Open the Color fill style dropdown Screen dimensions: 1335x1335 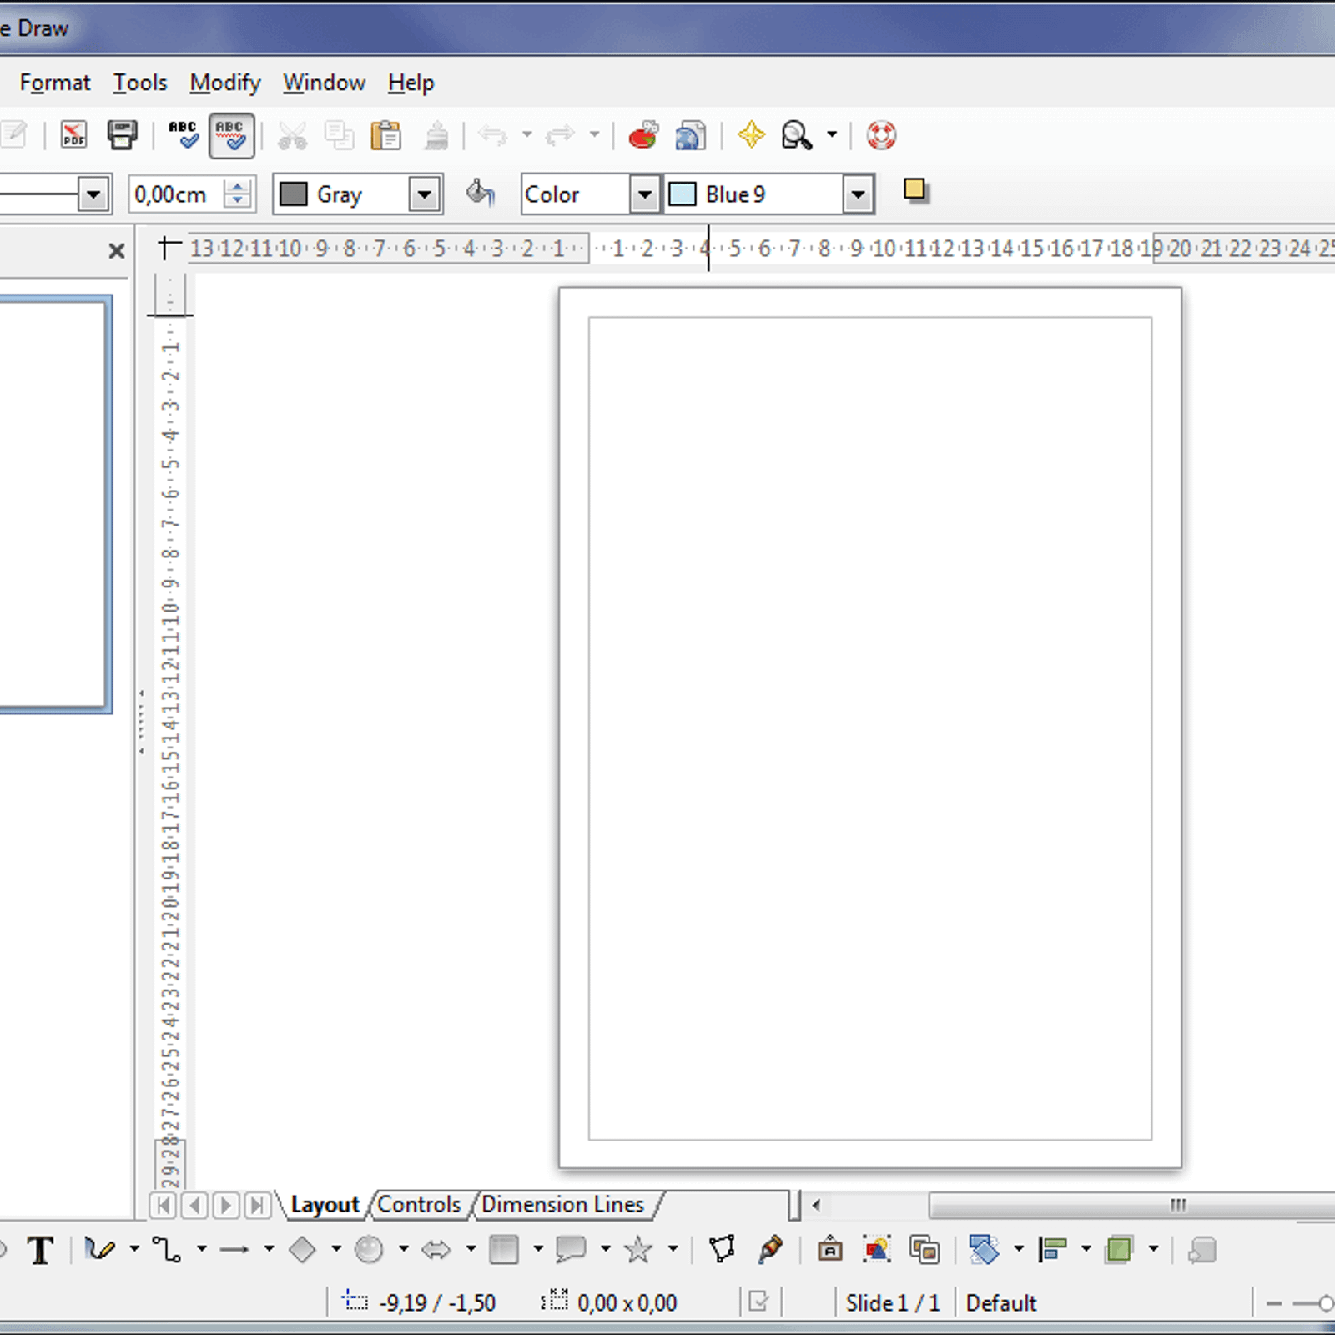pyautogui.click(x=644, y=195)
